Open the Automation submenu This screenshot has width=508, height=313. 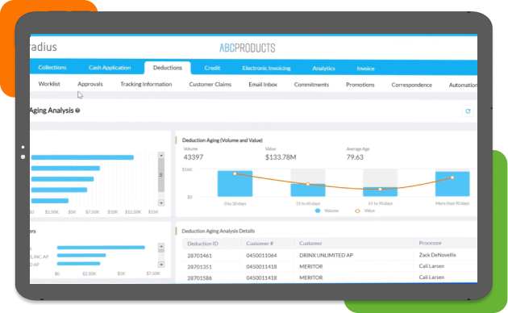coord(463,86)
